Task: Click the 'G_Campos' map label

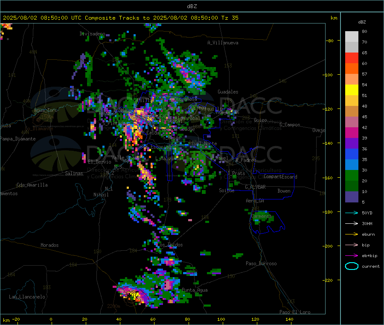Action: [x=290, y=125]
